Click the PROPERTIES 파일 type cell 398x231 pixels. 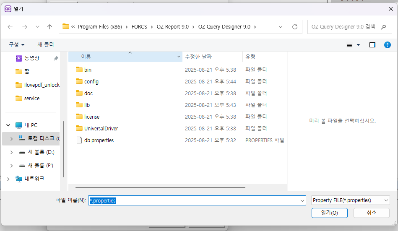tap(265, 140)
